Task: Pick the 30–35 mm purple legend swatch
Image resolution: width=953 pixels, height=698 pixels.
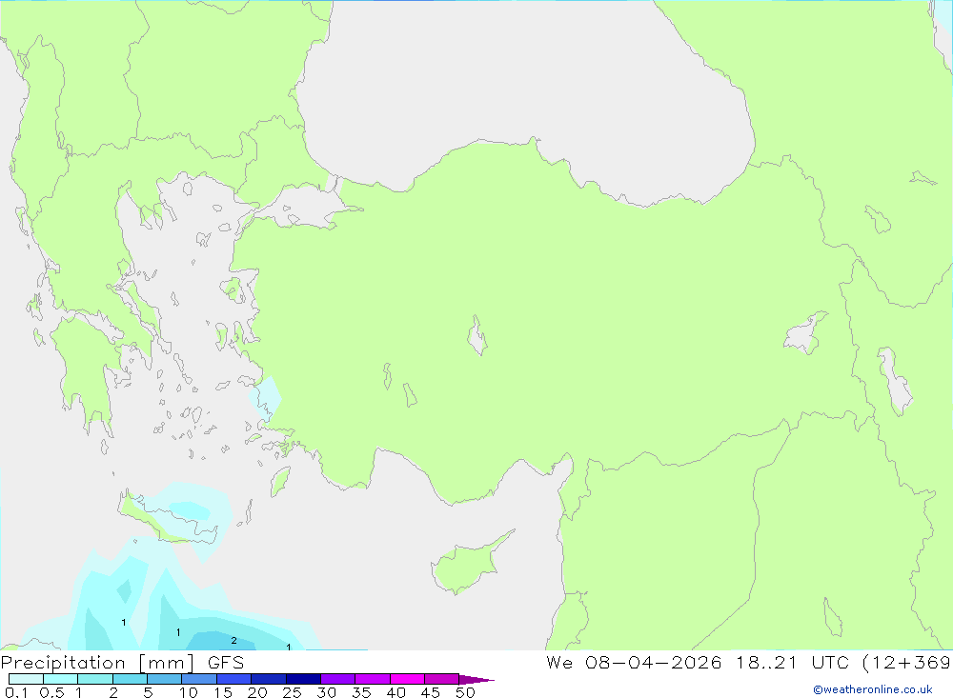Action: (337, 679)
